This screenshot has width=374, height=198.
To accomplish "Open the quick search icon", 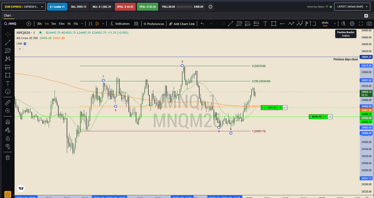I will tap(343, 24).
